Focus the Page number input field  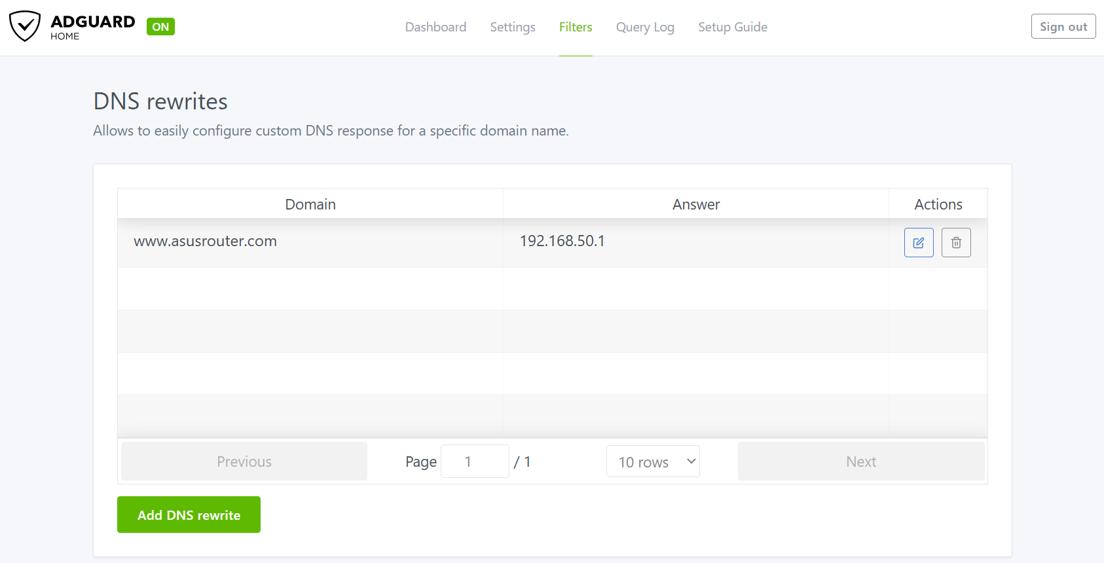tap(474, 462)
